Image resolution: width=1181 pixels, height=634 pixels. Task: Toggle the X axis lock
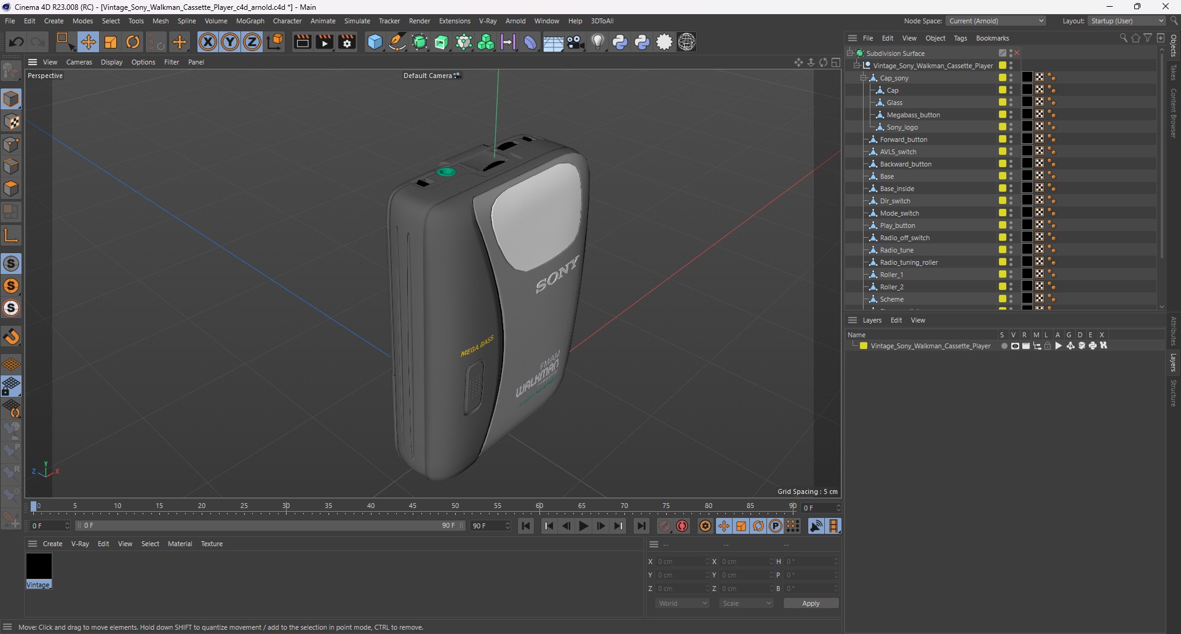coord(208,42)
